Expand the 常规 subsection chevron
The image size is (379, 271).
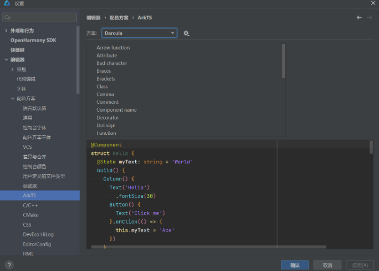(x=12, y=69)
